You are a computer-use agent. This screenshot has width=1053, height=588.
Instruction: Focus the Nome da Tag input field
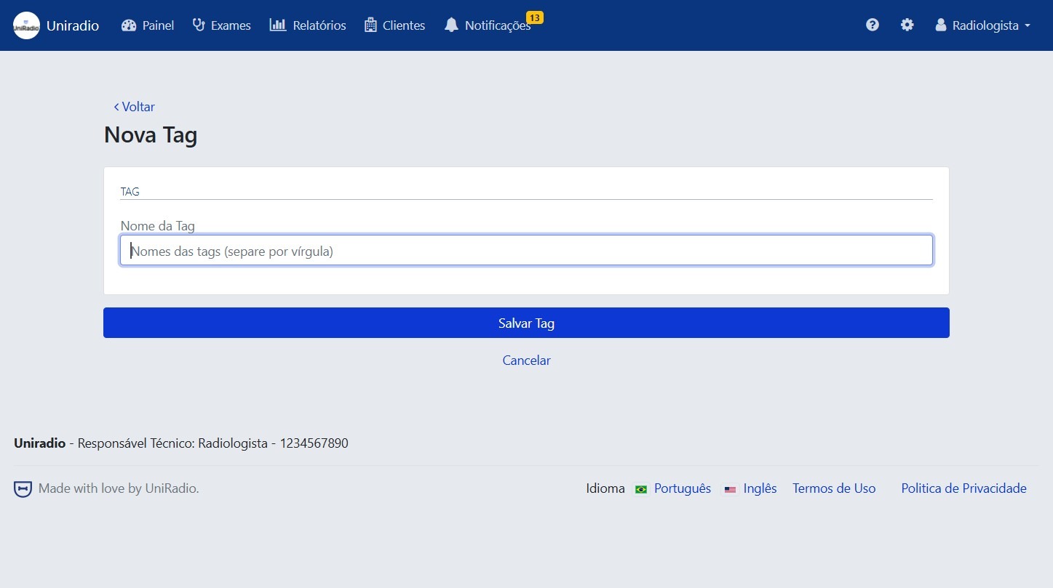tap(526, 251)
